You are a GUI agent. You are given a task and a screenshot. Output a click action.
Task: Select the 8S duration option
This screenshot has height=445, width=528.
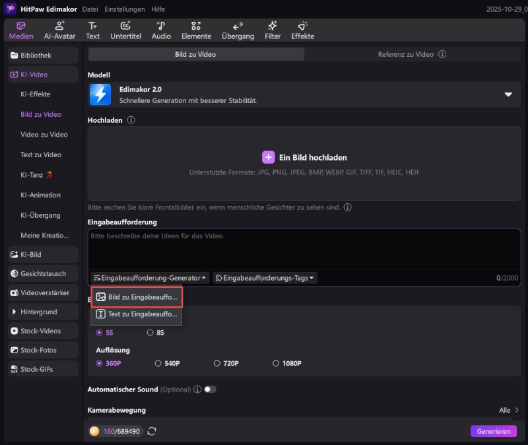150,333
